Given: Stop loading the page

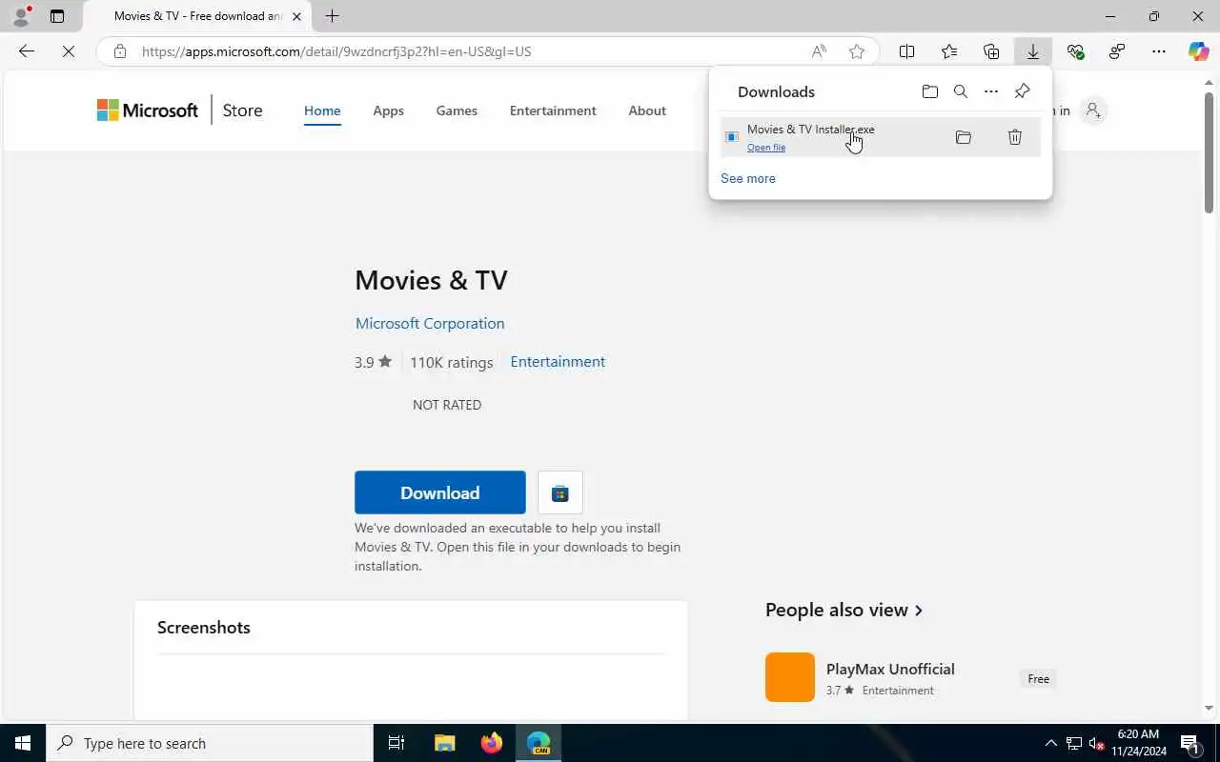Looking at the screenshot, I should coord(69,51).
